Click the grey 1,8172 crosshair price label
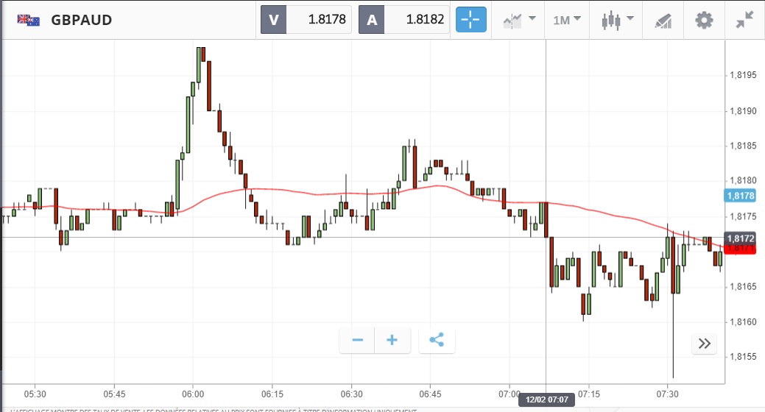Screen dimensions: 765x412 tap(740, 238)
